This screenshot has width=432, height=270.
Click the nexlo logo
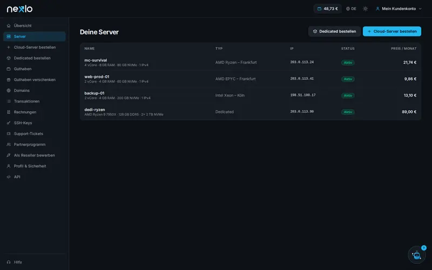pyautogui.click(x=19, y=9)
